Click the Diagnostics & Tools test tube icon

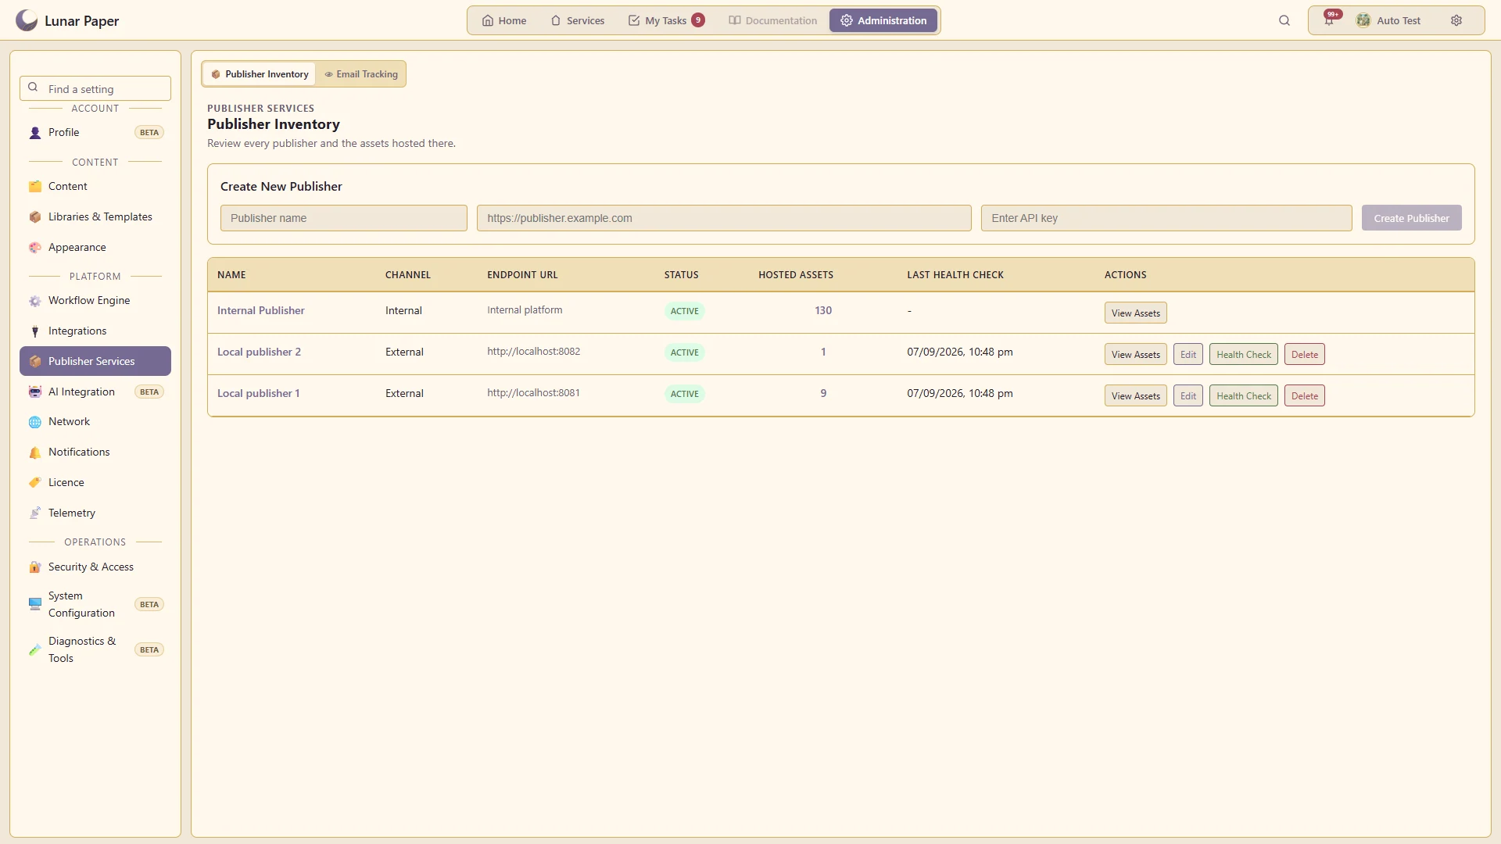pos(35,649)
